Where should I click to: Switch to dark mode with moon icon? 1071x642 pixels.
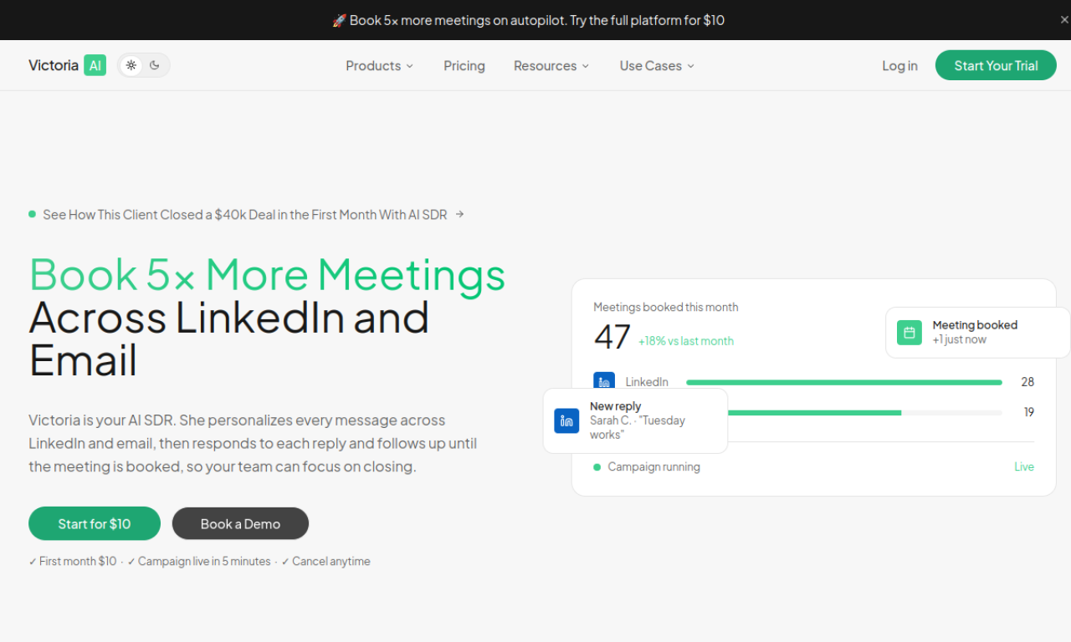click(x=155, y=65)
